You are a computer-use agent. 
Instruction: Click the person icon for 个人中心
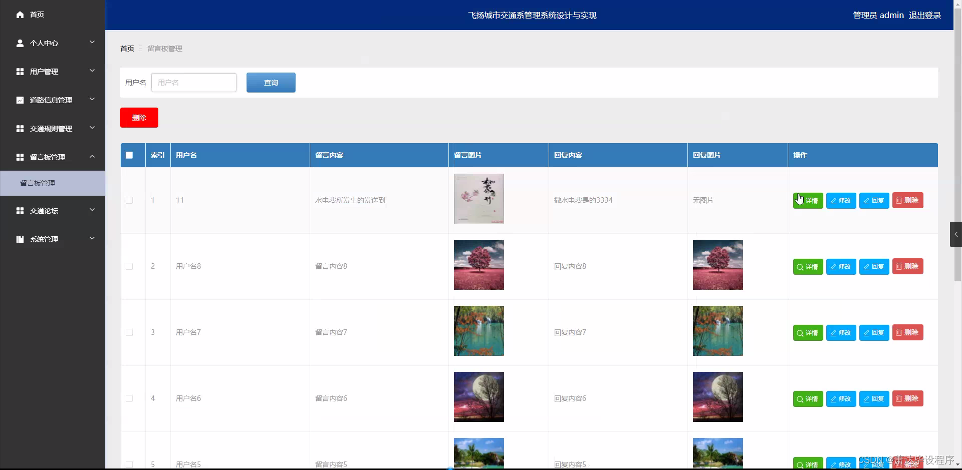click(20, 43)
